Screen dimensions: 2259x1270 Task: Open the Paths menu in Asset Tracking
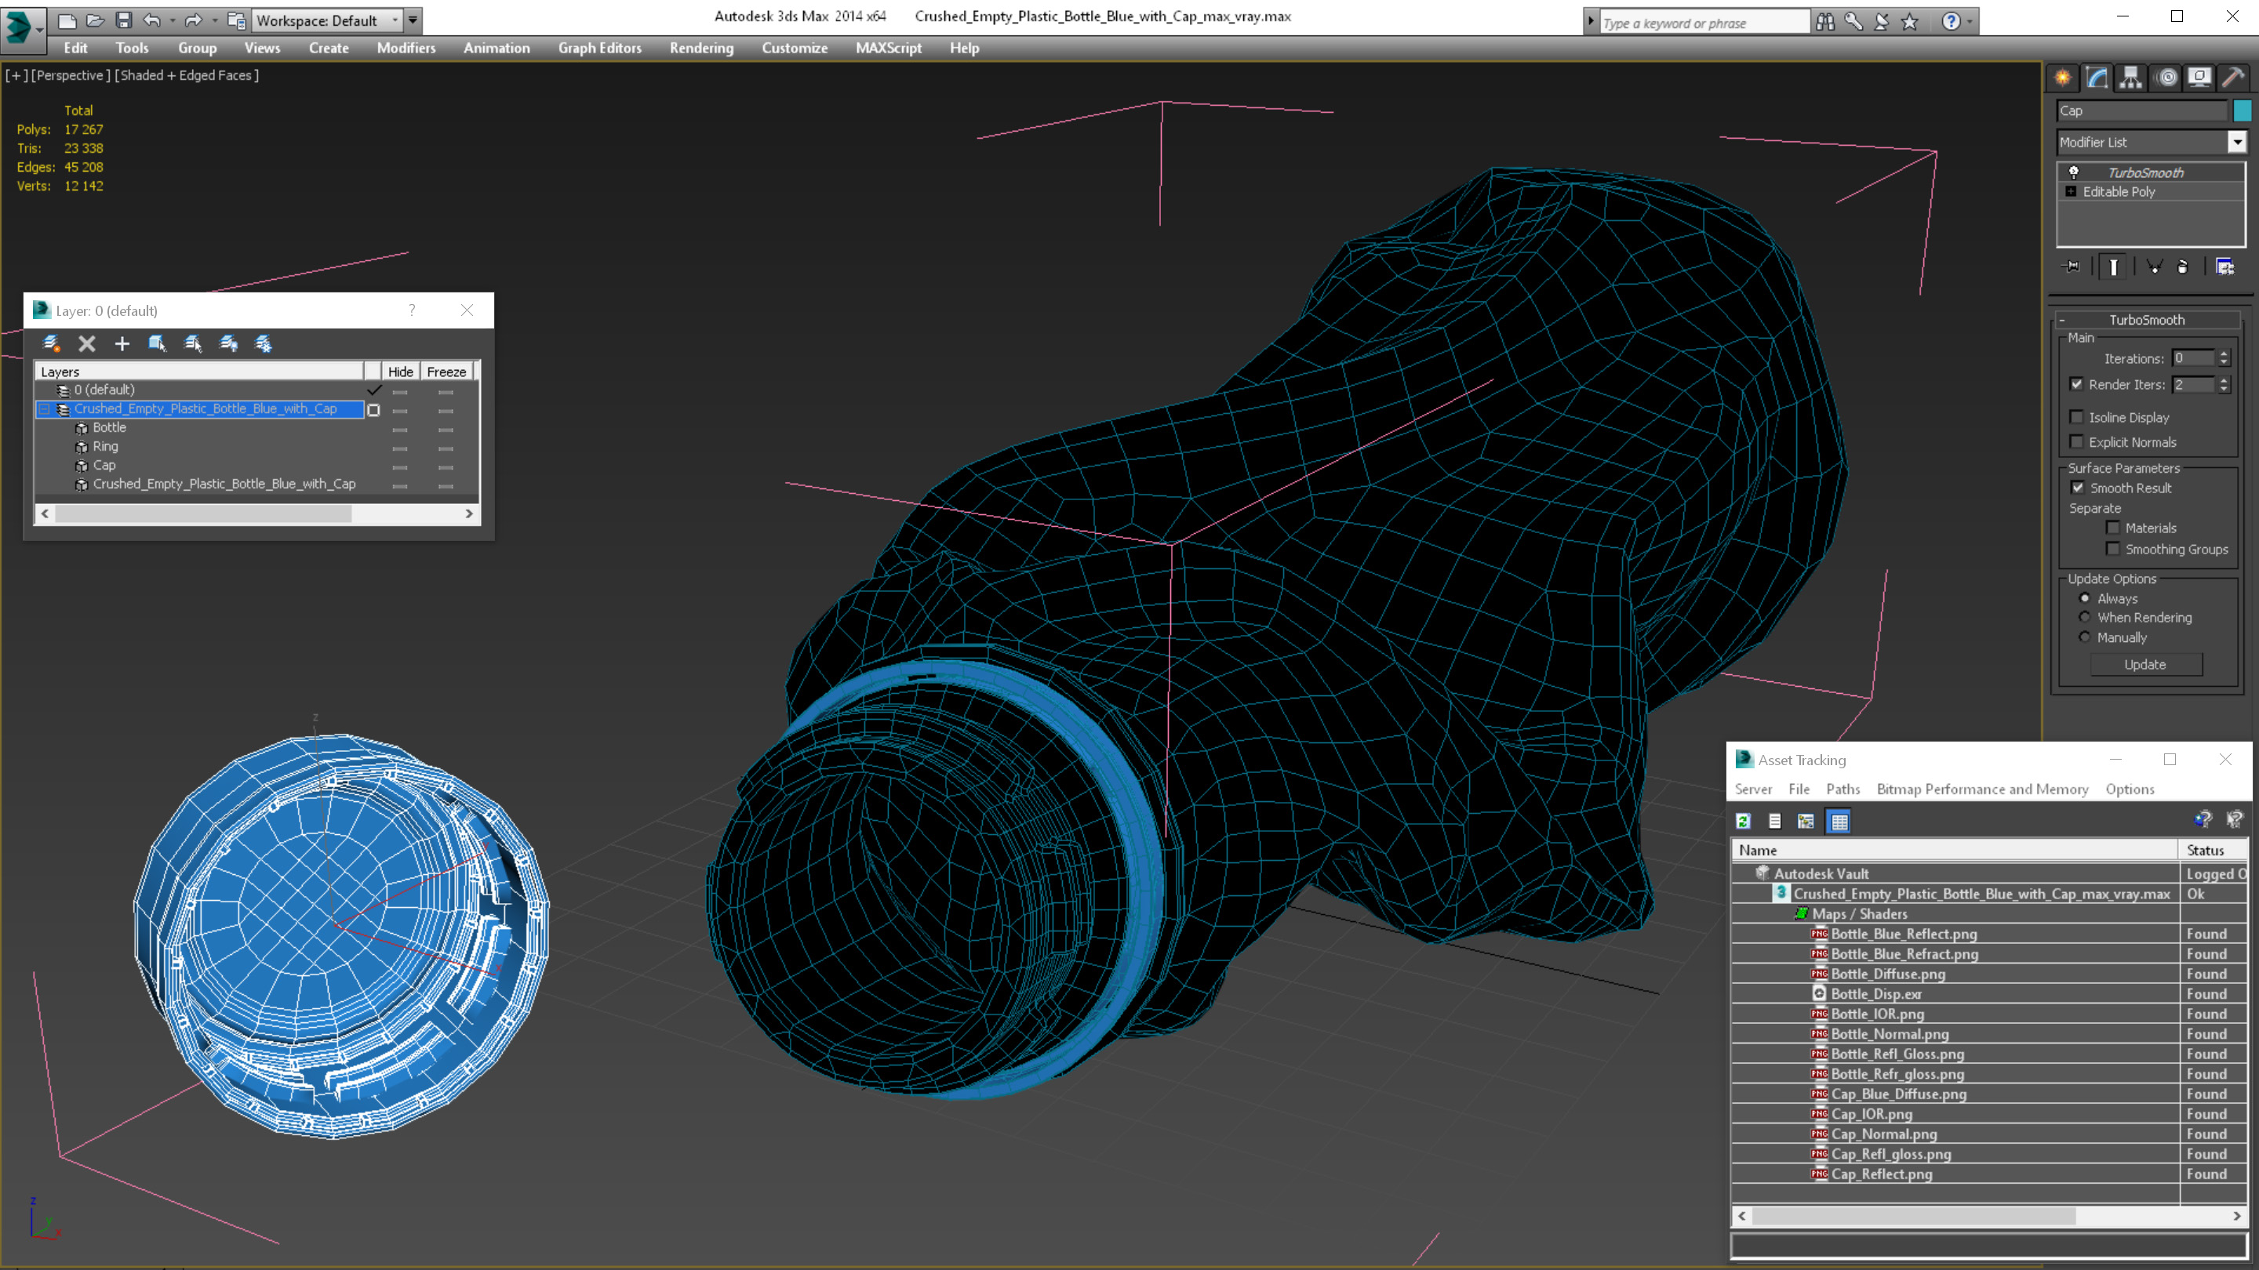(1842, 789)
